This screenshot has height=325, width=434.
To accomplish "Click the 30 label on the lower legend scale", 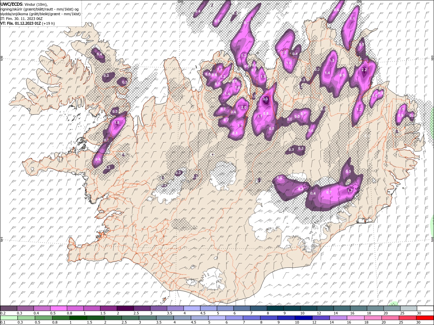I will (x=419, y=323).
